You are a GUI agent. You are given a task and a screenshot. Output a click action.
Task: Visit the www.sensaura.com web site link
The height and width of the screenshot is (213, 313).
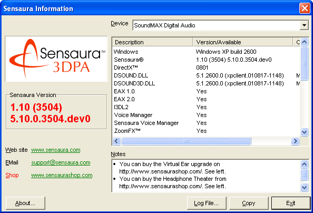pyautogui.click(x=56, y=150)
